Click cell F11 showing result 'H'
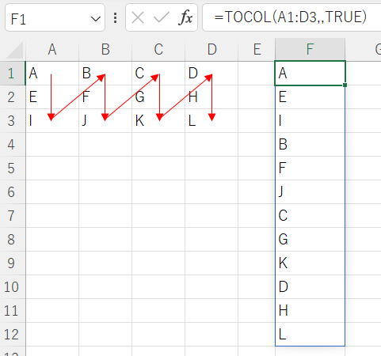Image resolution: width=381 pixels, height=356 pixels. coord(311,310)
